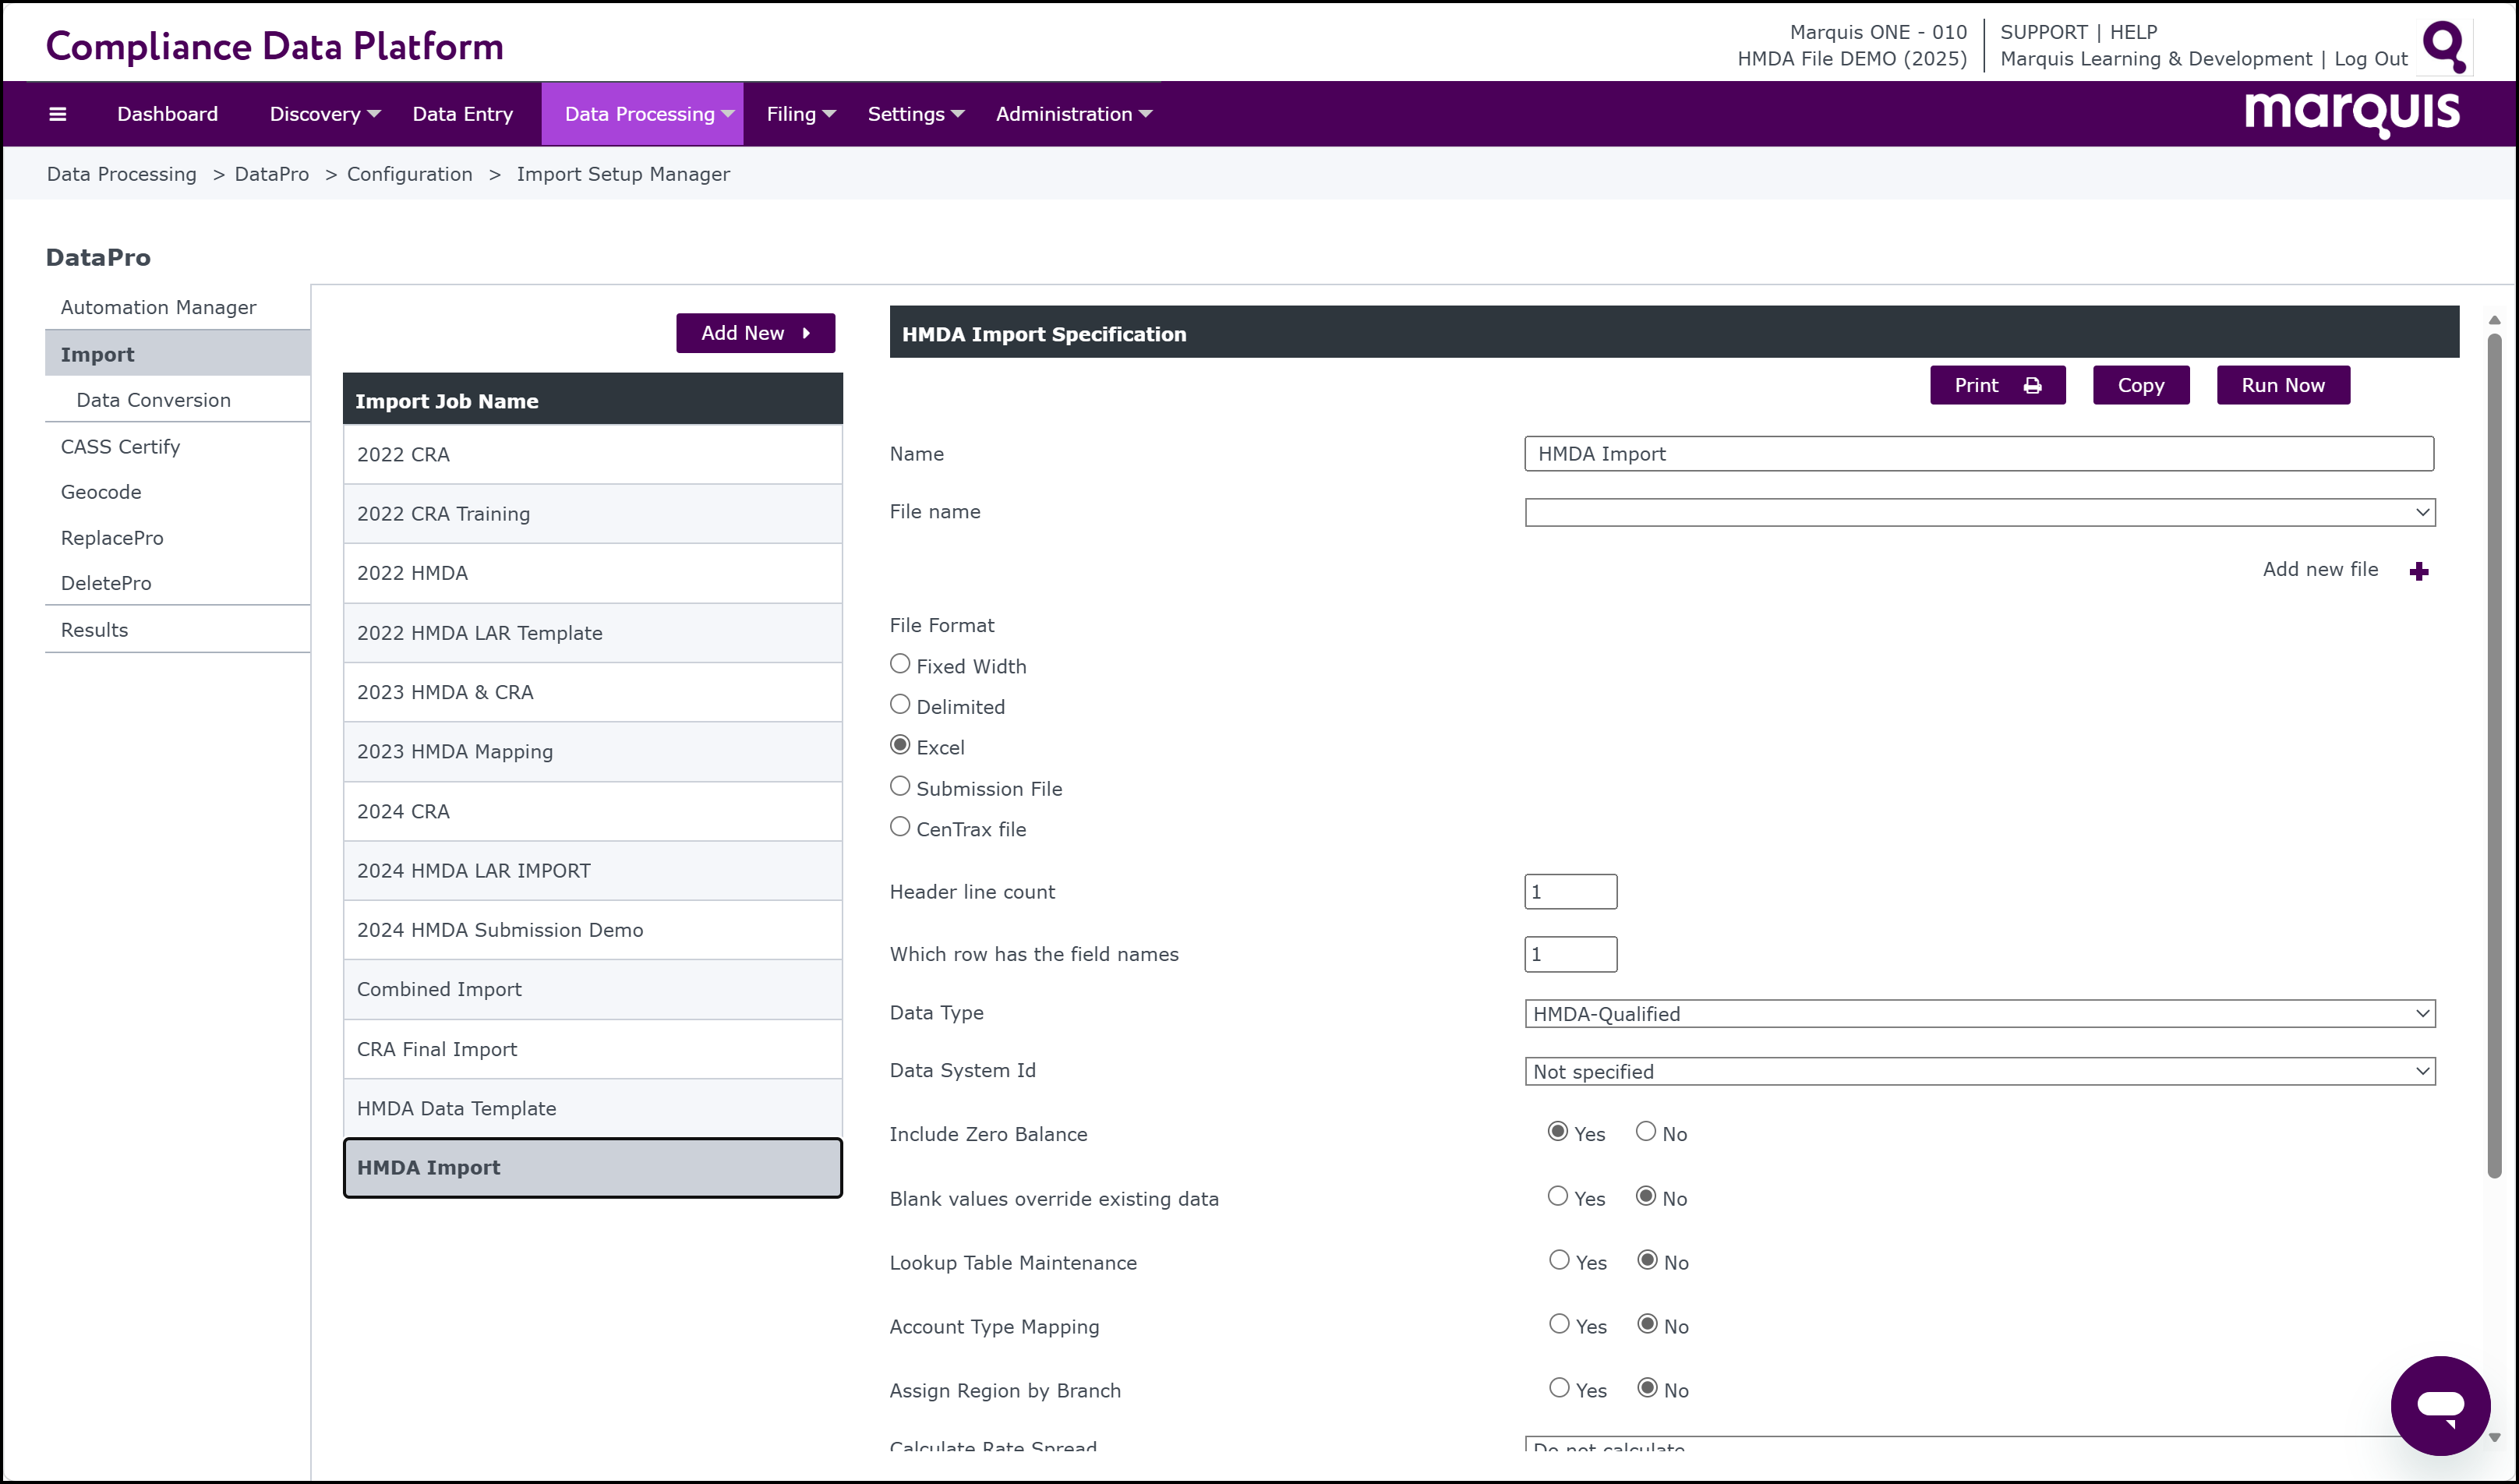Open Automation Manager in the DataPro sidebar

(158, 307)
